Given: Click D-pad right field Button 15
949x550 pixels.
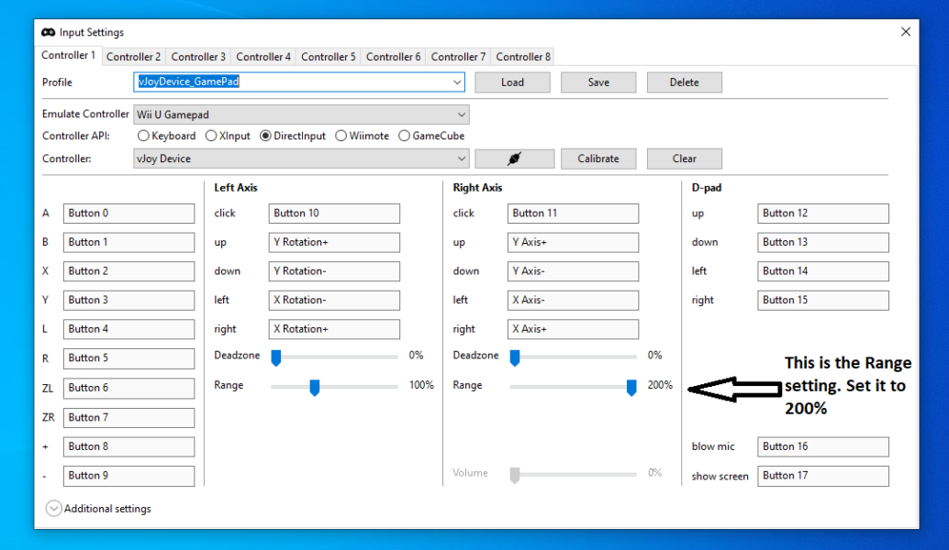Looking at the screenshot, I should [x=823, y=301].
